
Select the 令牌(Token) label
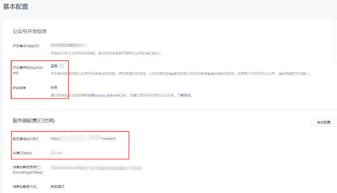[22, 153]
